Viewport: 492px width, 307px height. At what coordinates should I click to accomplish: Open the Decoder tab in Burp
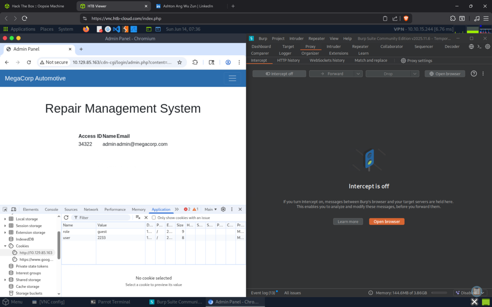coord(452,46)
